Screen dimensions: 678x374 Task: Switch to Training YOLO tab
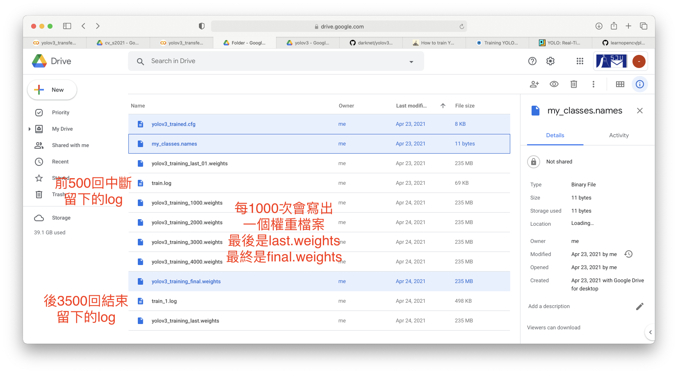(498, 43)
